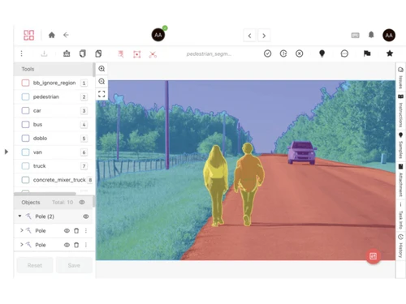This screenshot has width=406, height=304.
Task: Click the checkmark accept icon
Action: click(x=267, y=54)
